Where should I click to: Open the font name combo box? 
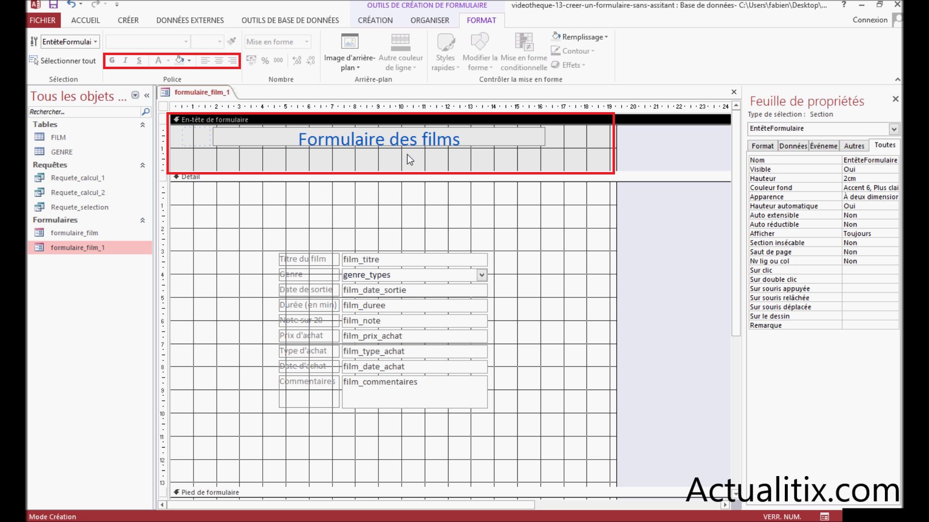coord(148,42)
